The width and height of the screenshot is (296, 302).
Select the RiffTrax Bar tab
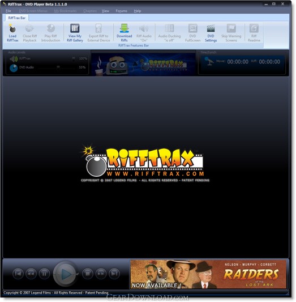coord(17,18)
